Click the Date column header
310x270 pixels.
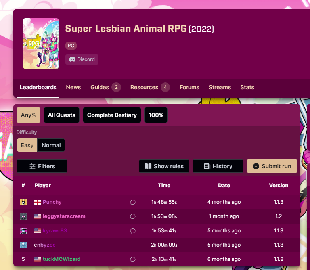point(224,185)
